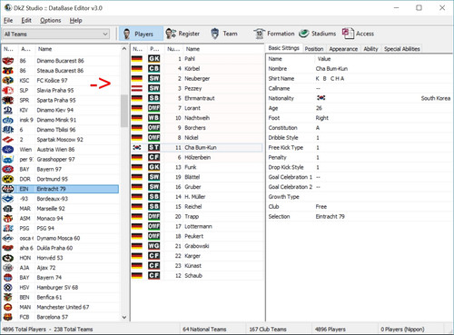Click the Selection value Eintracht 79
Viewport: 454px width, 335px height.
click(331, 216)
